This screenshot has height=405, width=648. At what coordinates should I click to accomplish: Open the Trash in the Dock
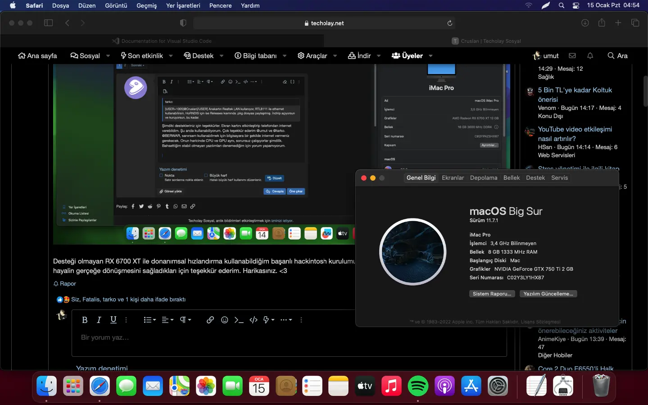pyautogui.click(x=601, y=386)
